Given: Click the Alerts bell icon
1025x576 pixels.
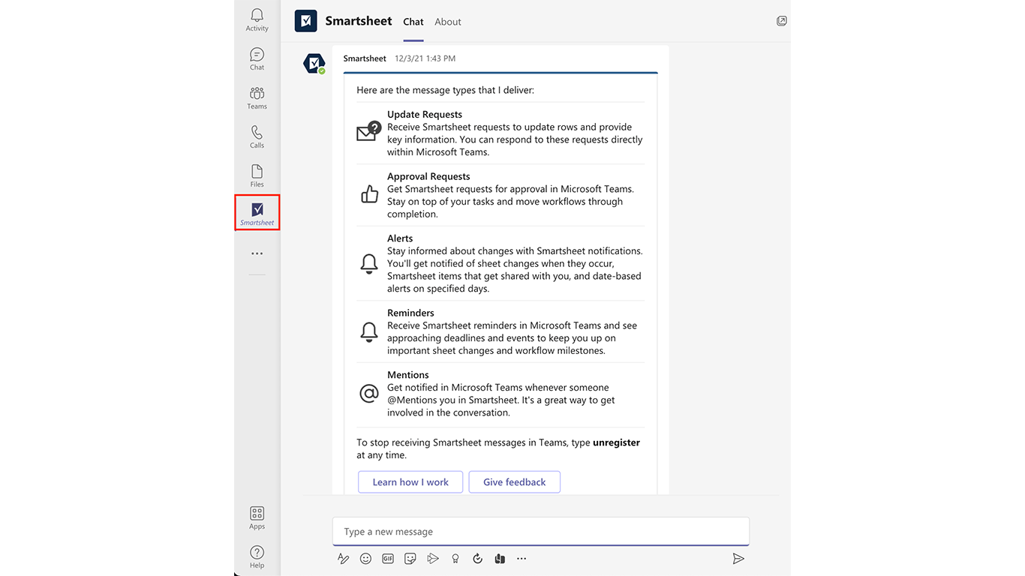Looking at the screenshot, I should tap(369, 263).
